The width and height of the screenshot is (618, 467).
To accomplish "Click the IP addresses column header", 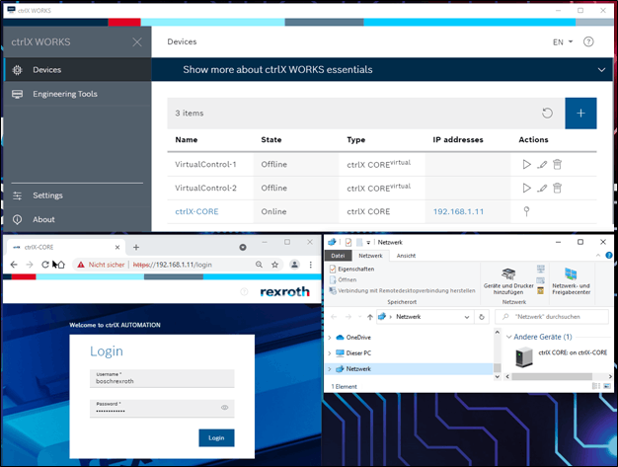I will click(458, 140).
